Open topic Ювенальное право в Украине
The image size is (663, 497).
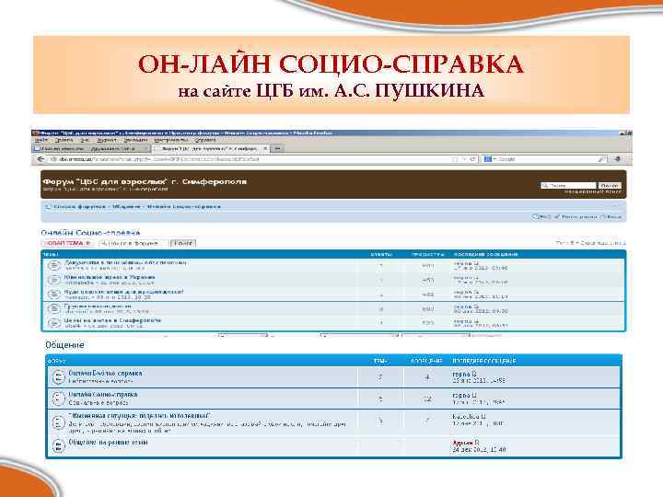[110, 277]
